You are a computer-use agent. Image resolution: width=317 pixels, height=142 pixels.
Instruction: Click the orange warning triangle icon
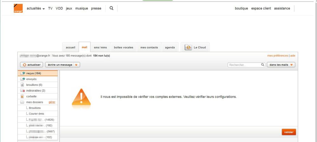coord(81,97)
